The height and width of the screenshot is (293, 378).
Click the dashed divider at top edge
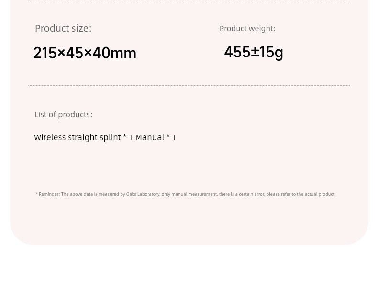pos(189,0)
